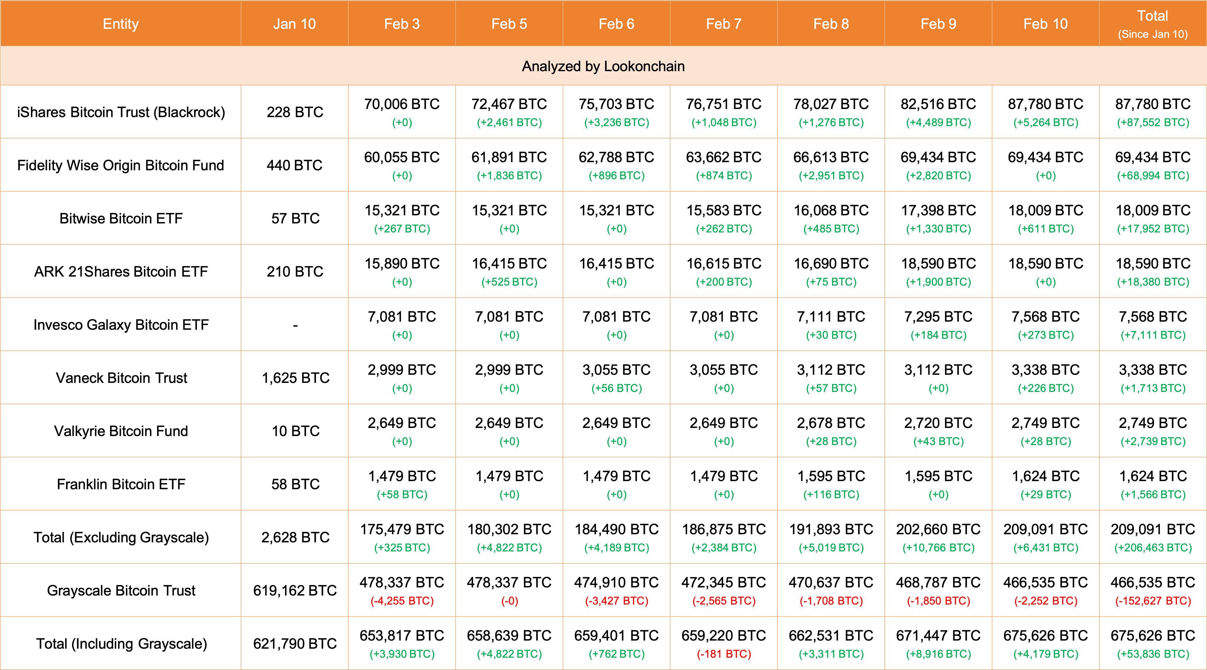Click the (-152,627 BTC) Grayscale total change

pos(1153,601)
